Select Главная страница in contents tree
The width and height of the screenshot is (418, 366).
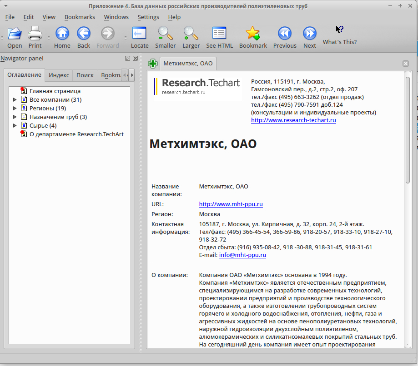[x=55, y=91]
